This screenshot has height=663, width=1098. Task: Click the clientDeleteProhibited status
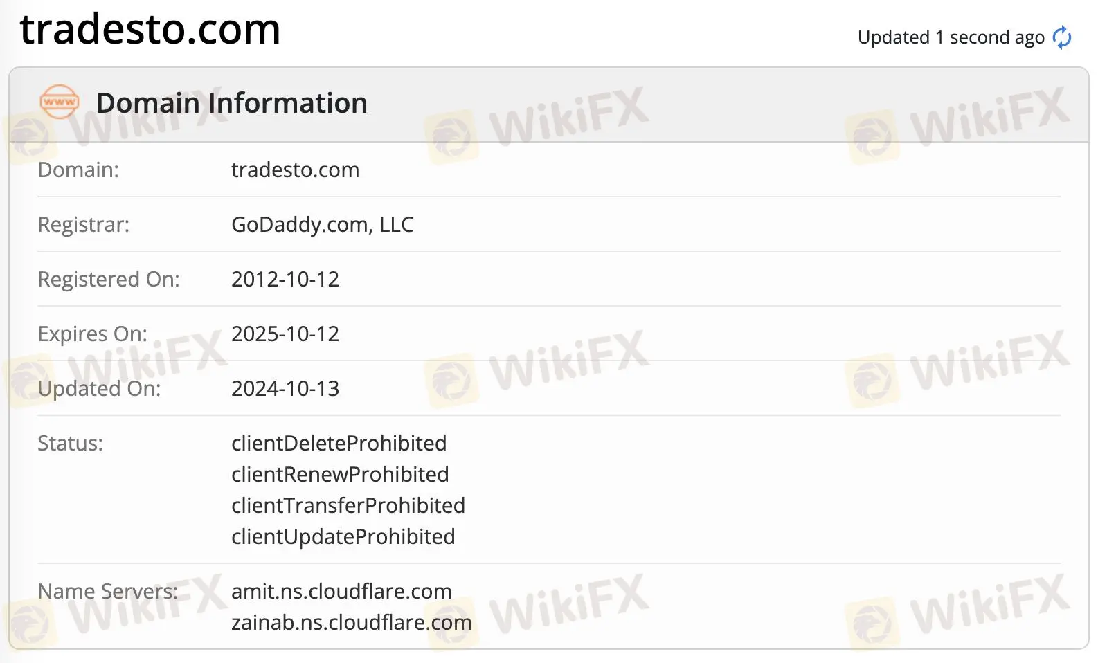339,443
